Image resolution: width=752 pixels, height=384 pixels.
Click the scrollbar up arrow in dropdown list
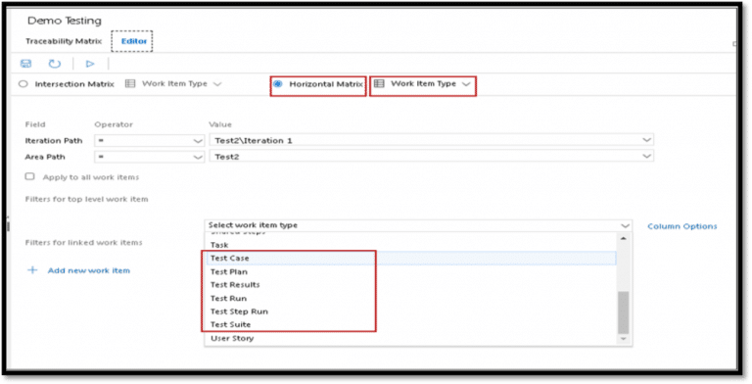click(x=623, y=239)
